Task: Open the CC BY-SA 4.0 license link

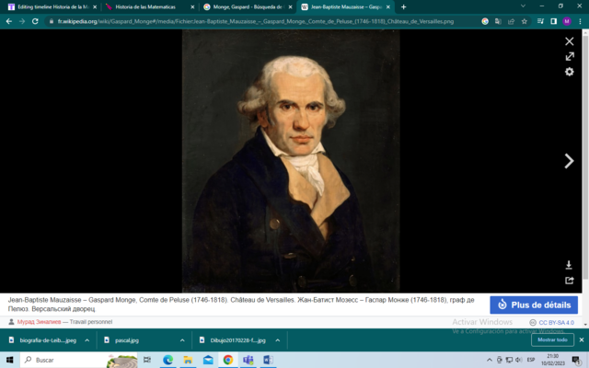Action: click(556, 323)
